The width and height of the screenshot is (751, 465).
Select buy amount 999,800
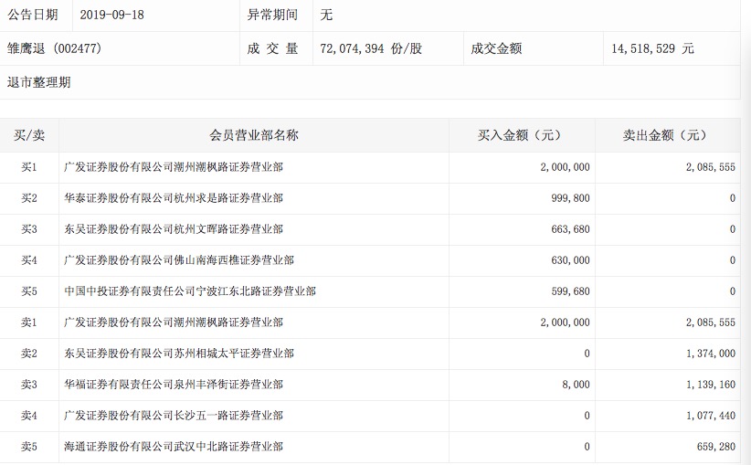[x=570, y=198]
